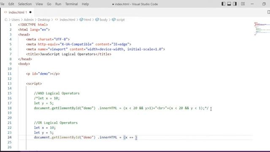Open the Go menu
Screen dimensions: 270x152
pyautogui.click(x=49, y=4)
